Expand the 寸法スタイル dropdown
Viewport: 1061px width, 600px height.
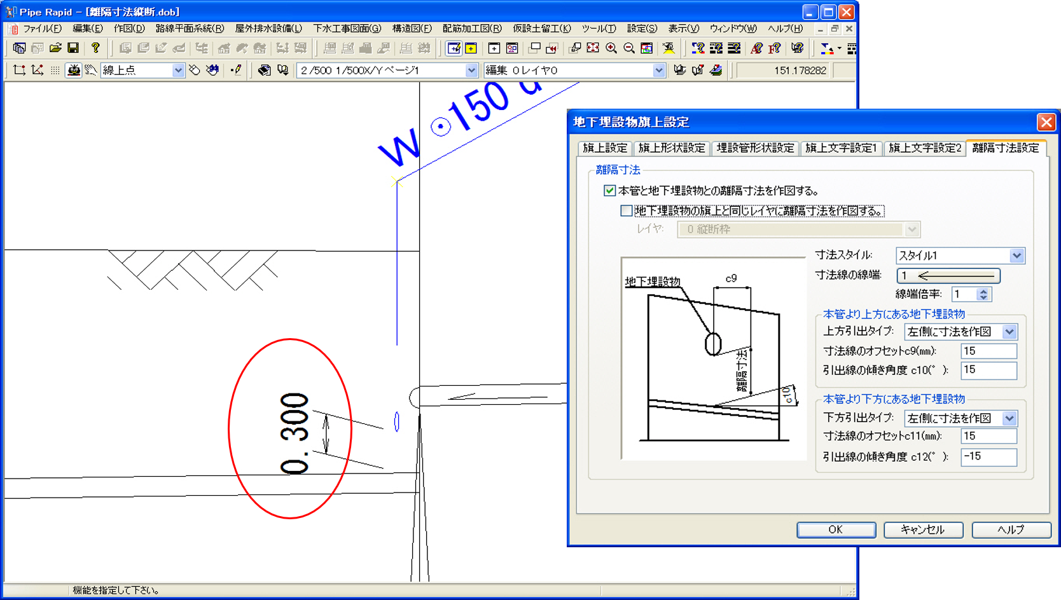point(1016,256)
